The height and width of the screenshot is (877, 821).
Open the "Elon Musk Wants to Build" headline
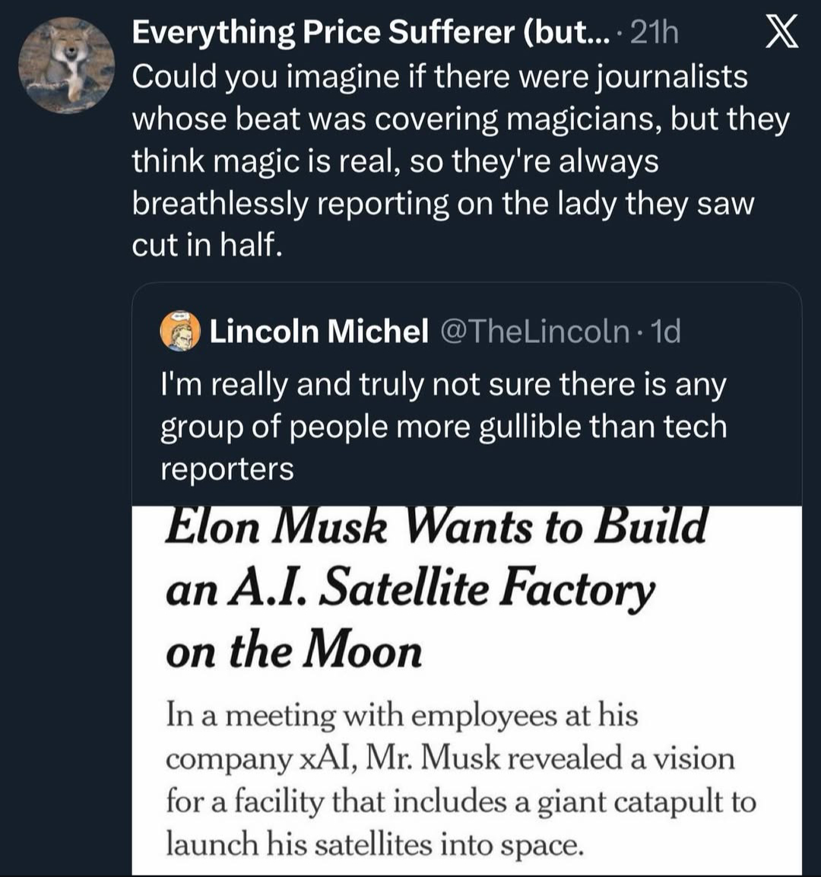pos(436,526)
